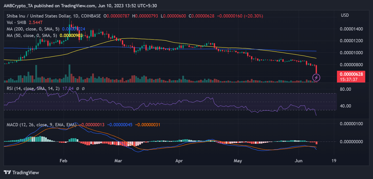Screen dimensions: 373x179
Task: Click the MACD histogram value −0.00000013
Action: [91, 124]
